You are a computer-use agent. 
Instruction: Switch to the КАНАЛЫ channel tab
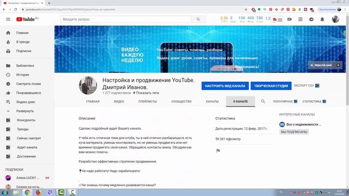tap(212, 101)
